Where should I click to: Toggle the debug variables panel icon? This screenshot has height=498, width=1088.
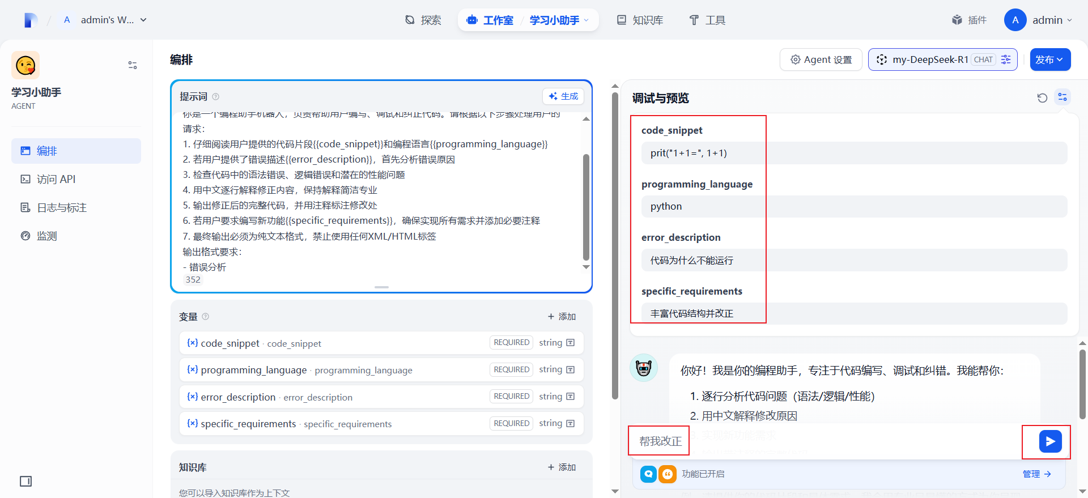pyautogui.click(x=1062, y=97)
